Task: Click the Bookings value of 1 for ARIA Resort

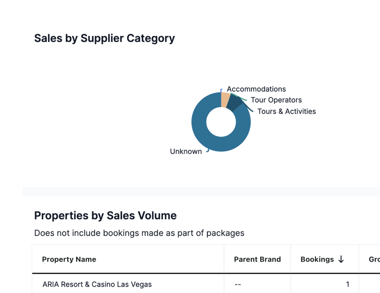Action: [x=348, y=284]
